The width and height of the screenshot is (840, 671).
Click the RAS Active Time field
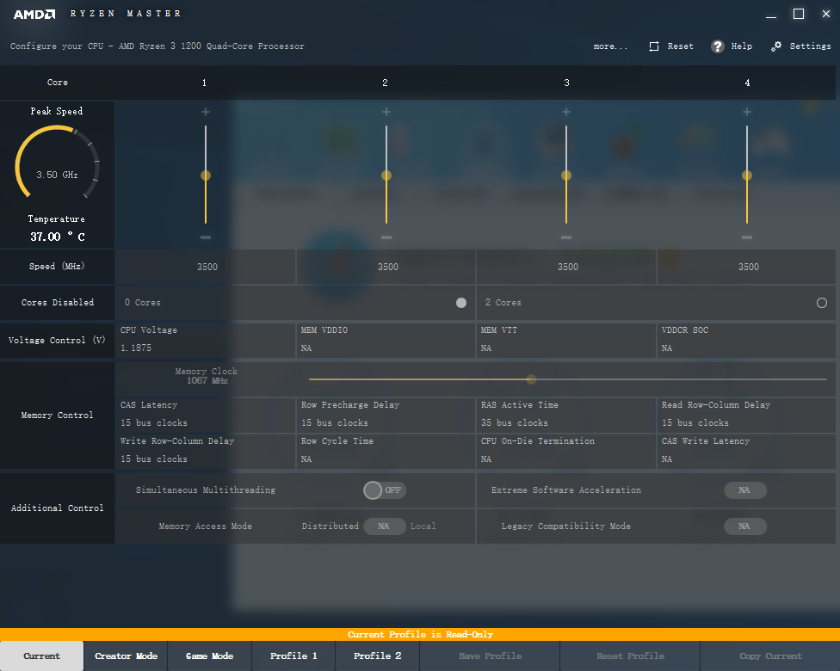[x=566, y=415]
